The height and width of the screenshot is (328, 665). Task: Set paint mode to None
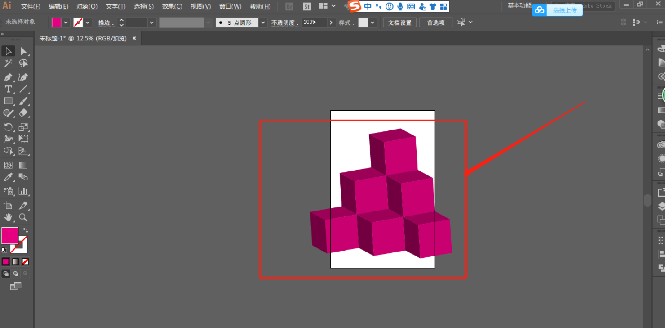tap(26, 261)
